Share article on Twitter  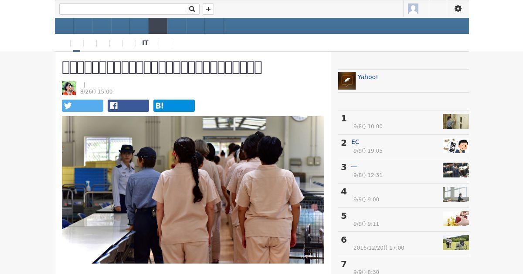click(x=82, y=106)
